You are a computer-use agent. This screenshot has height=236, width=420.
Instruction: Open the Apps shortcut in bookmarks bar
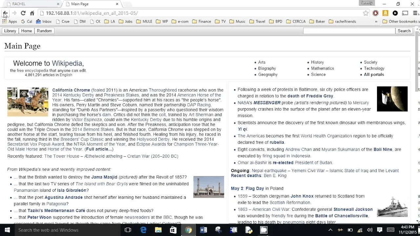coord(10,22)
